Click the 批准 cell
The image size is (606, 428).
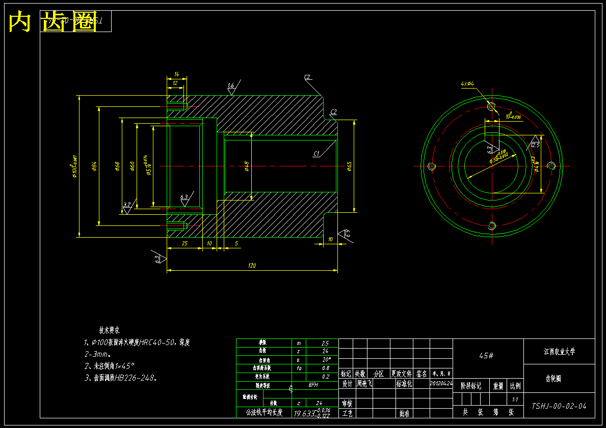[404, 413]
